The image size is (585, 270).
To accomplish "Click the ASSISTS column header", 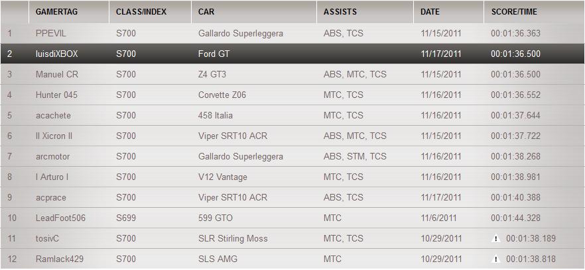I will coord(340,12).
